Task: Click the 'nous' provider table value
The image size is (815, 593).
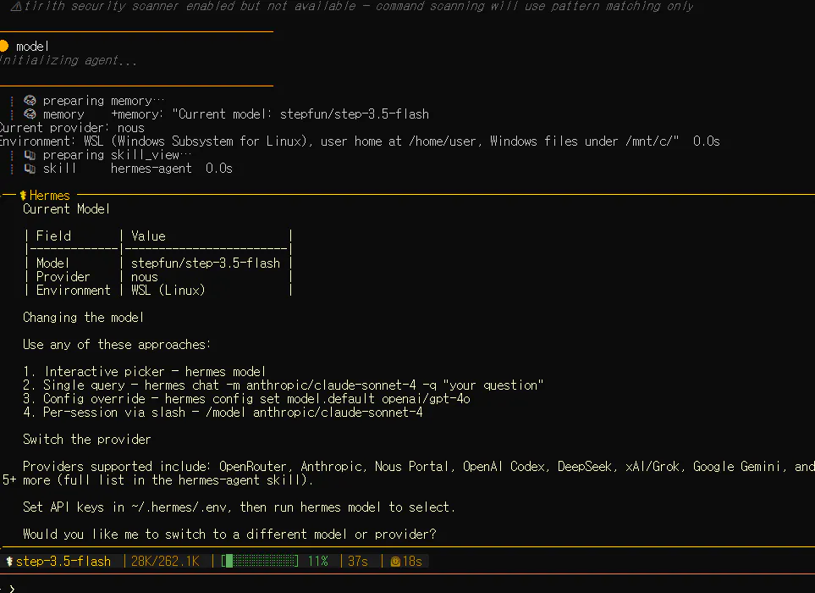Action: [x=145, y=277]
